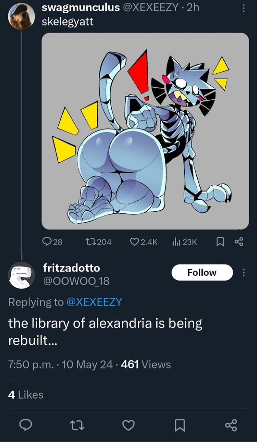
Task: Open more options for swagmunculus post
Action: tap(244, 8)
